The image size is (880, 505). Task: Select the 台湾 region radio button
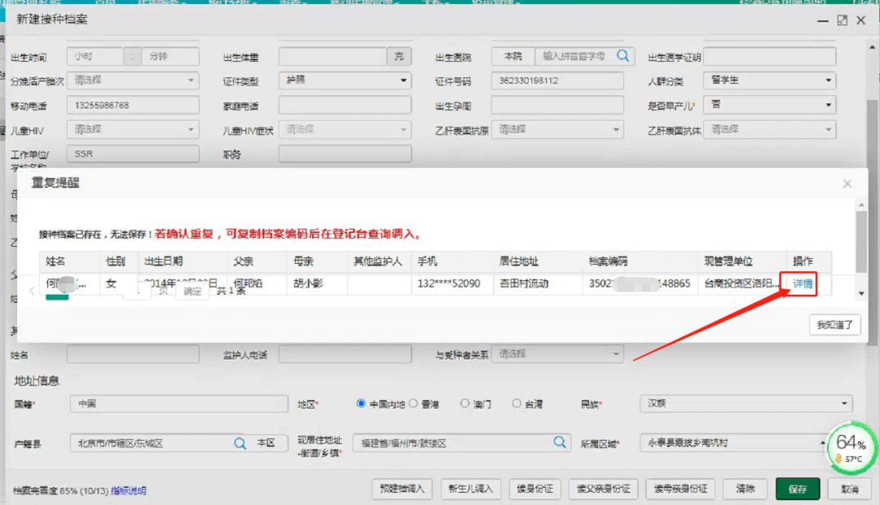pos(517,404)
